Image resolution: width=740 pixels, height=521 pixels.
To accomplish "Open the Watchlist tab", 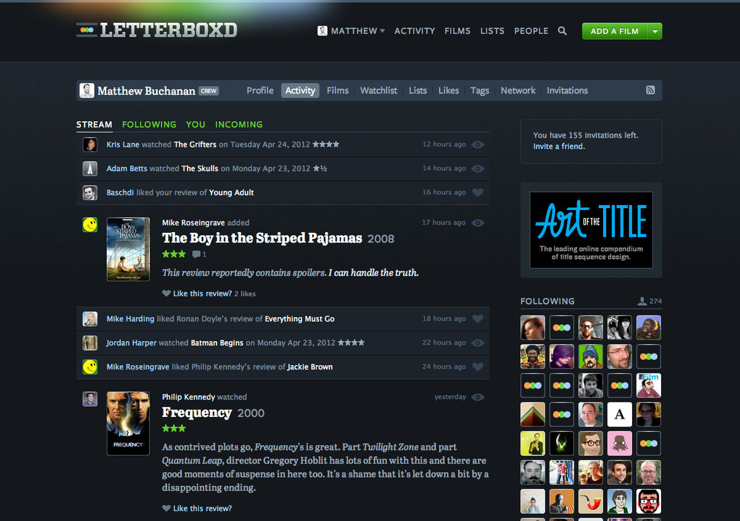I will (x=378, y=91).
